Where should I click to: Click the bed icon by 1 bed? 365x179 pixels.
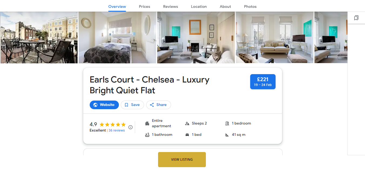[x=187, y=135]
